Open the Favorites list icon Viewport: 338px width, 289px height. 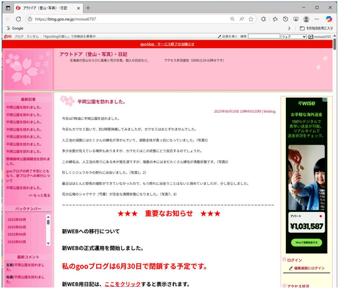[x=275, y=19]
